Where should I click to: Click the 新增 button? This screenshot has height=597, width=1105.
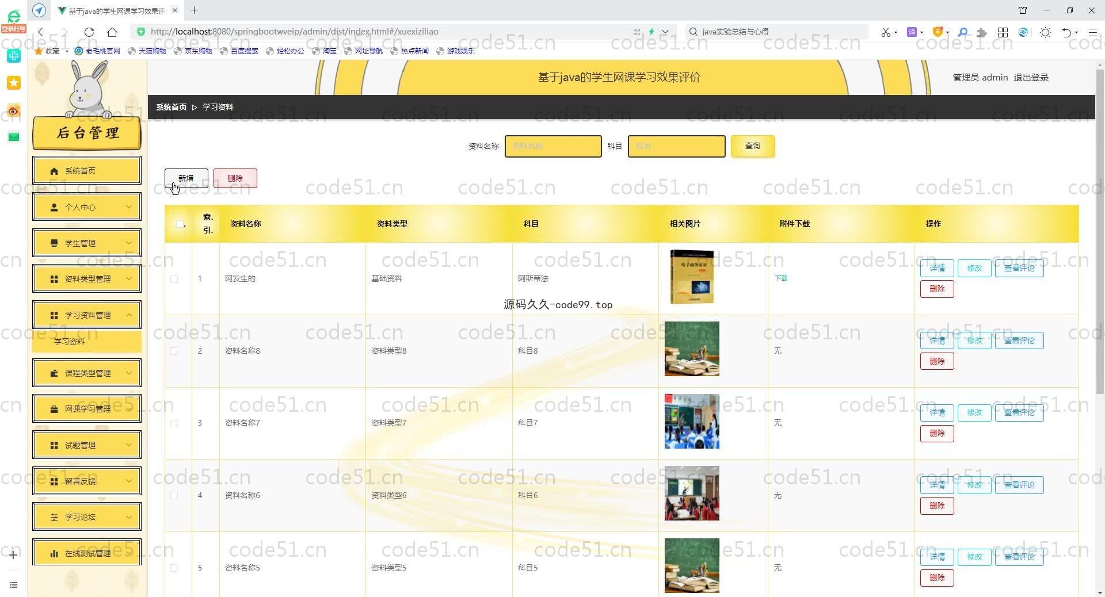[x=186, y=178]
